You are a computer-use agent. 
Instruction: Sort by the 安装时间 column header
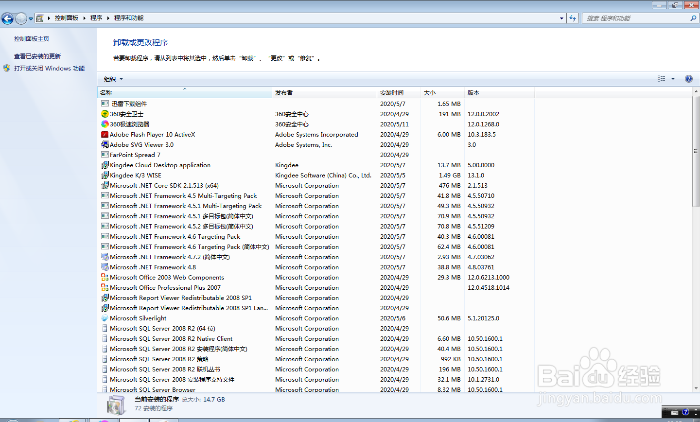[399, 92]
